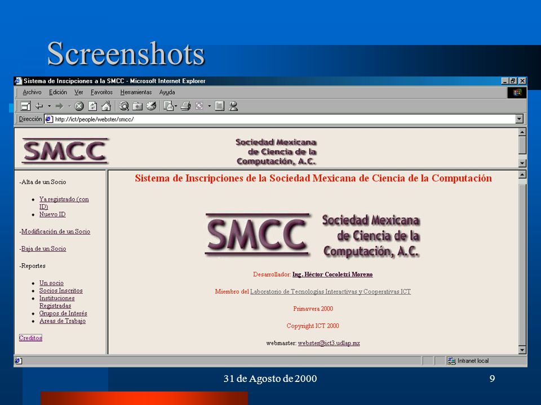Open 'Instituciones Registradas' report link
541x405 pixels.
56,301
